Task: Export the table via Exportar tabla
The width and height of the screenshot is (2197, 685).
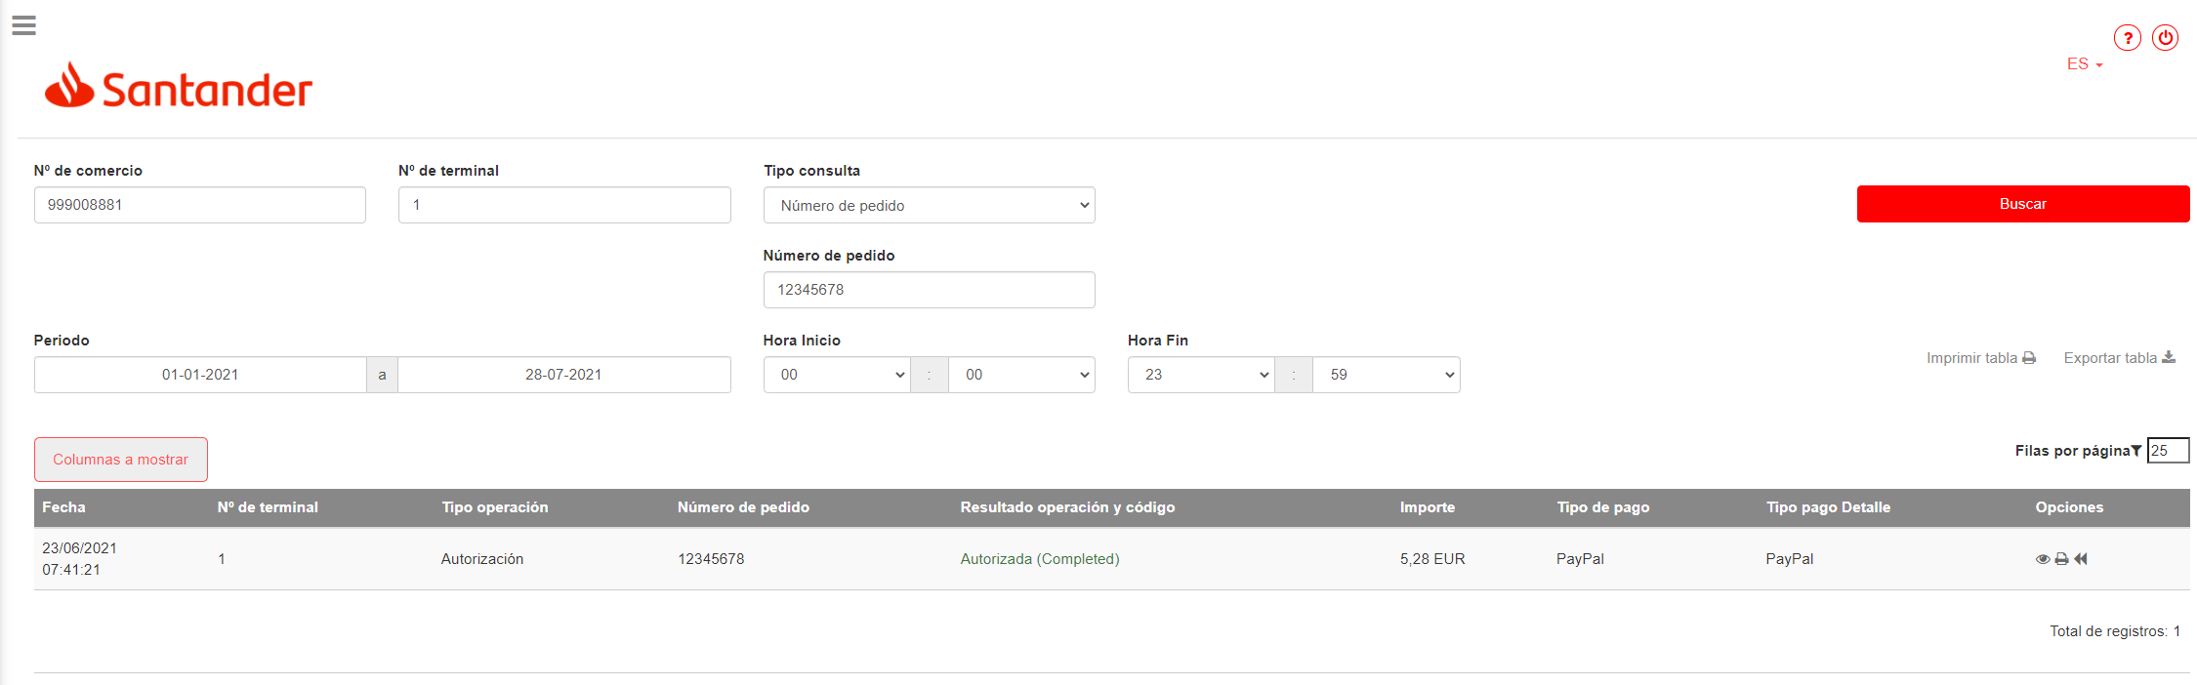Action: [2119, 358]
